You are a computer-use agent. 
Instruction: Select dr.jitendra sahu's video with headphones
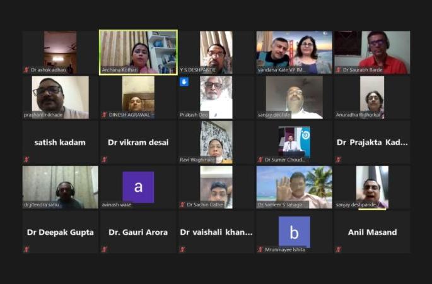61,187
